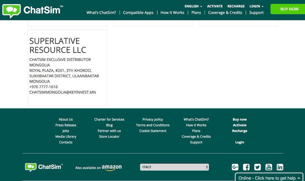Open Charter for Services link
Viewport: 305px width, 181px height.
[x=109, y=119]
